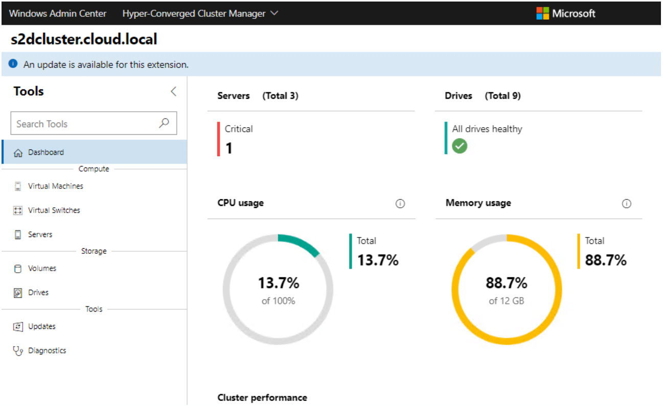663x406 pixels.
Task: Click the green drives healthy checkmark
Action: pyautogui.click(x=459, y=146)
